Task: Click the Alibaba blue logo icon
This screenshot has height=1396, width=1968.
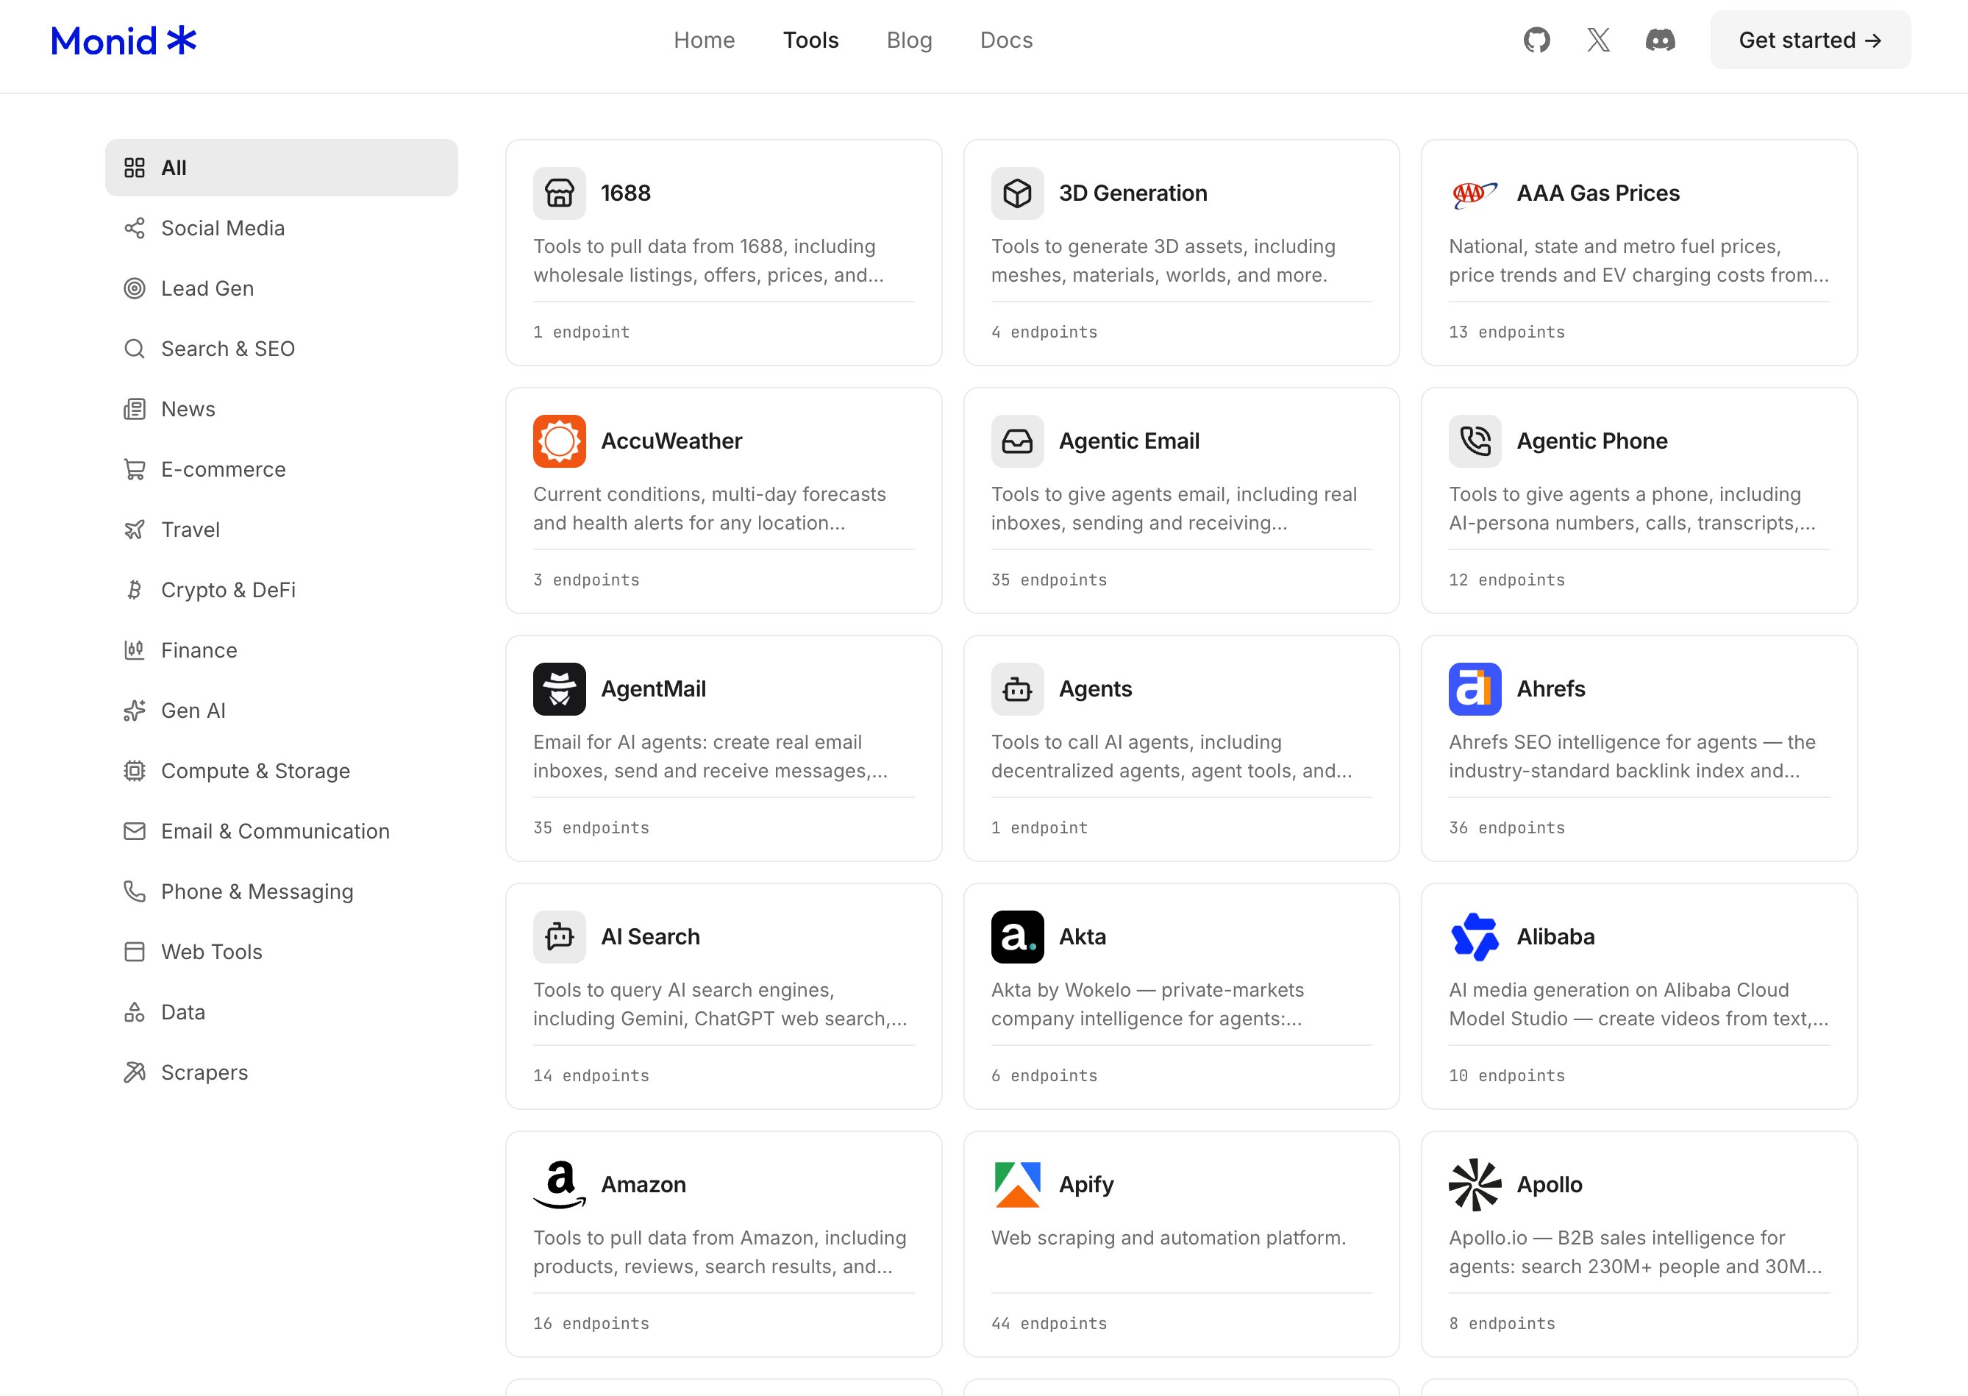Action: (1475, 936)
